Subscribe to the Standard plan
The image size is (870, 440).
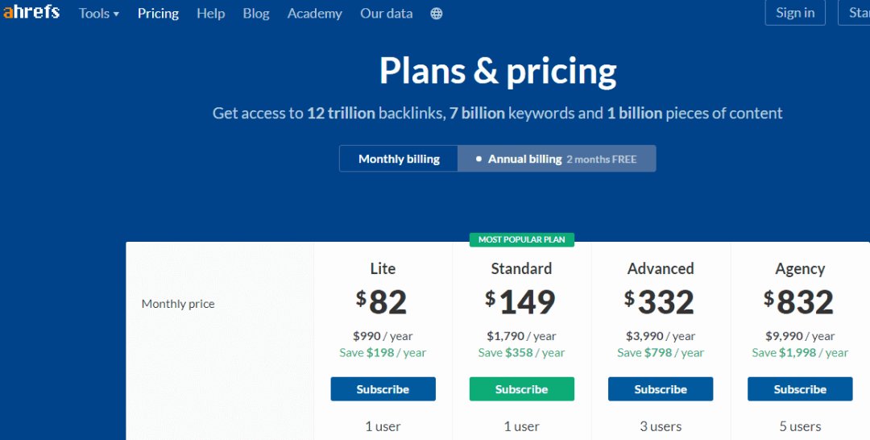[521, 389]
